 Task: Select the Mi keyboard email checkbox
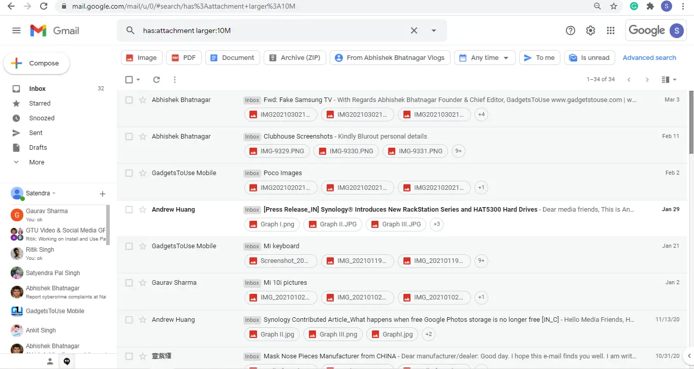pyautogui.click(x=129, y=246)
